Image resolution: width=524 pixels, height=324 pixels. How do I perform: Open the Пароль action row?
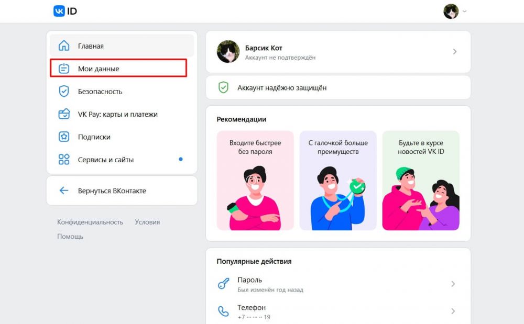click(x=338, y=284)
